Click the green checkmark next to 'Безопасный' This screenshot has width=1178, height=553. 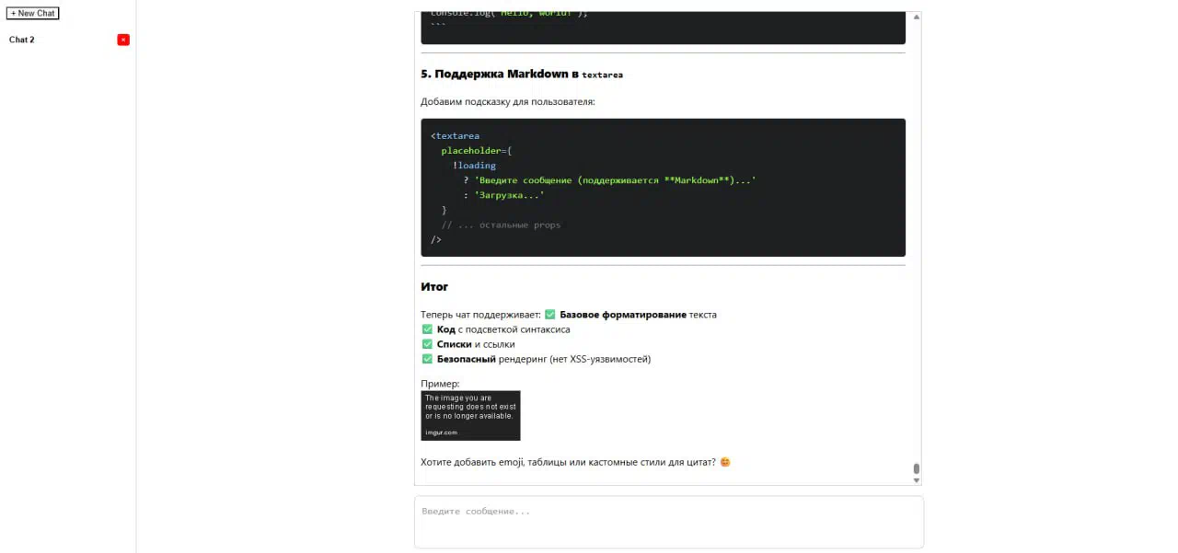pos(426,359)
